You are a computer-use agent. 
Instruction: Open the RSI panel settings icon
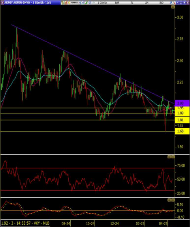coord(169,157)
